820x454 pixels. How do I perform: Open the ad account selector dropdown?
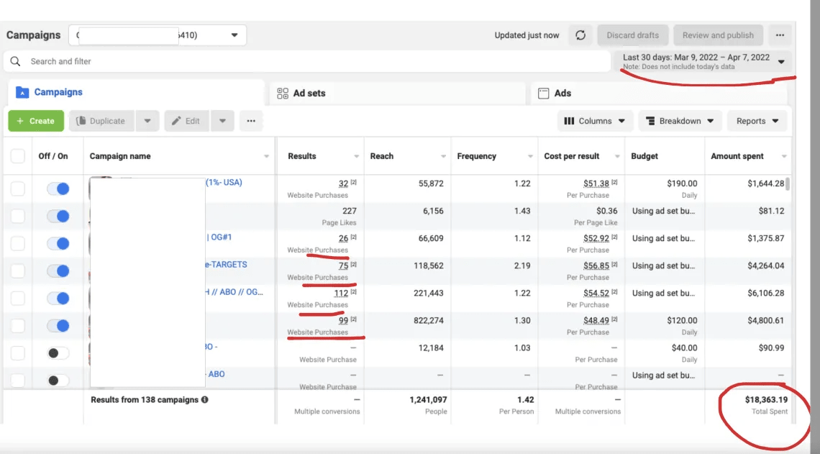(158, 35)
